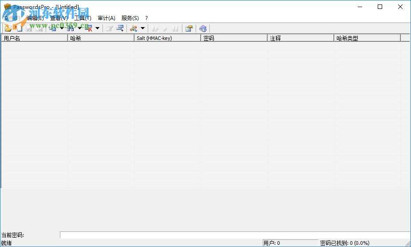Click the grayed-out Start attack icon
The height and width of the screenshot is (247, 411).
click(154, 28)
